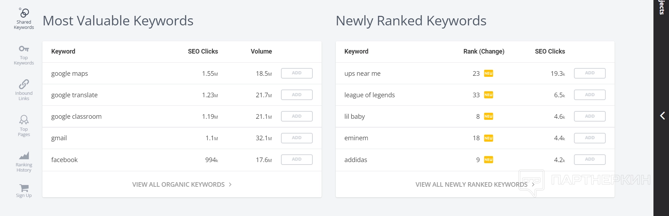Sort by the SEO Clicks column in Most Valuable Keywords
Viewport: 669px width, 216px height.
point(203,51)
